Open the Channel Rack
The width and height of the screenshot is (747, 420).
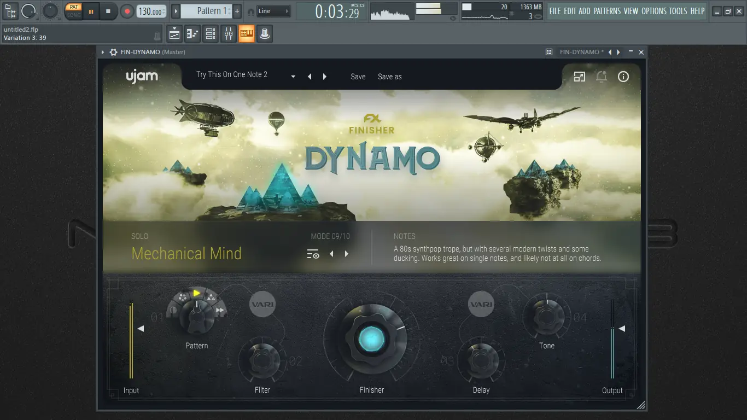210,33
